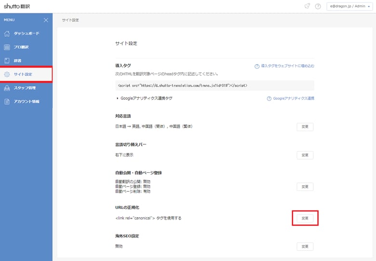Open 導入タグをウェブサイトに埋め込む help link
Image resolution: width=376 pixels, height=261 pixels.
pos(287,66)
